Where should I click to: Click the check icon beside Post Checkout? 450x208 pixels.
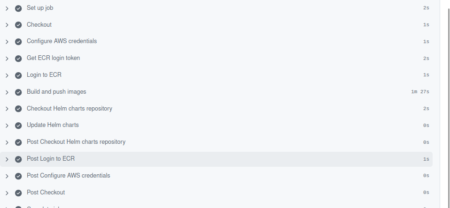pyautogui.click(x=18, y=193)
